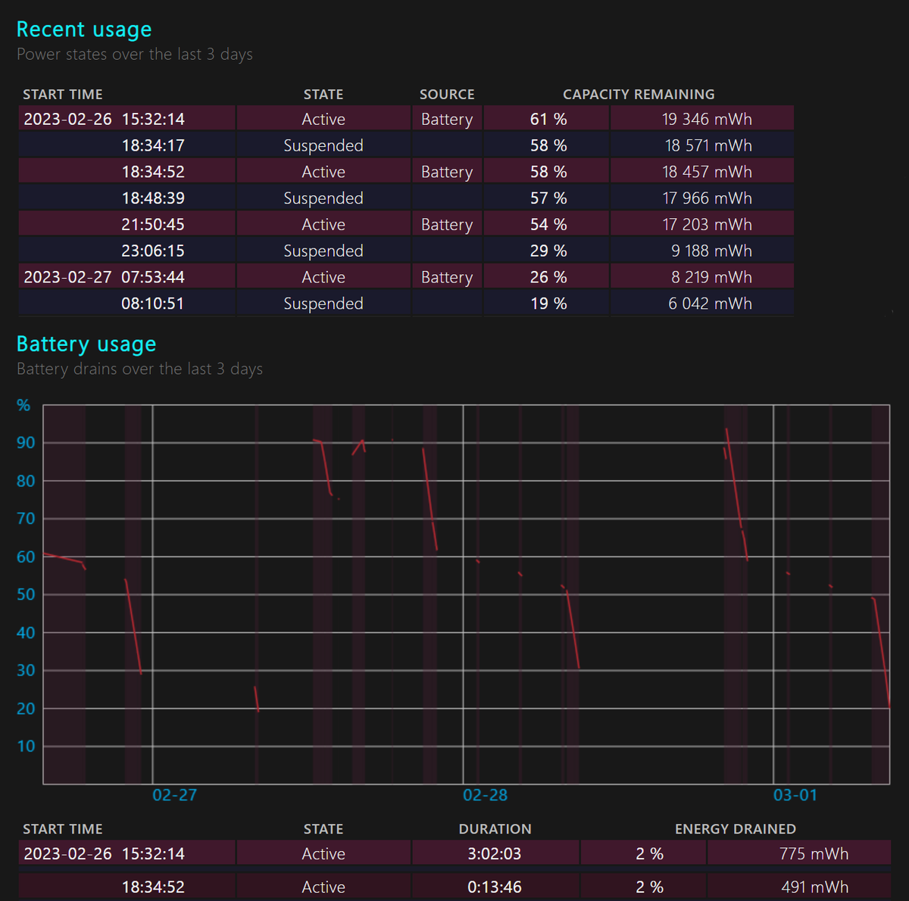Select the 21:50:45 start time
Image resolution: width=909 pixels, height=901 pixels.
coord(153,225)
